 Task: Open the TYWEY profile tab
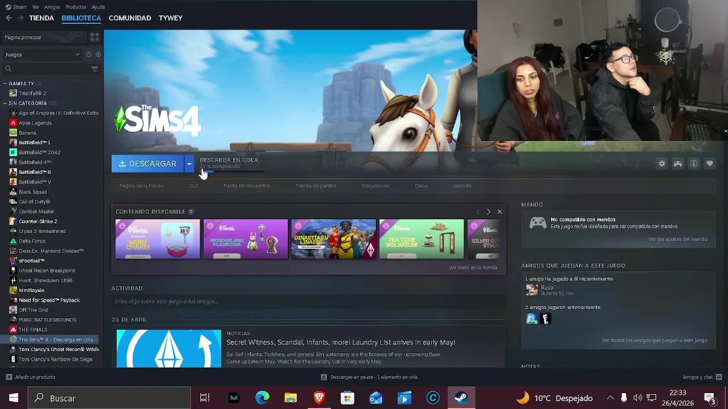pyautogui.click(x=171, y=18)
